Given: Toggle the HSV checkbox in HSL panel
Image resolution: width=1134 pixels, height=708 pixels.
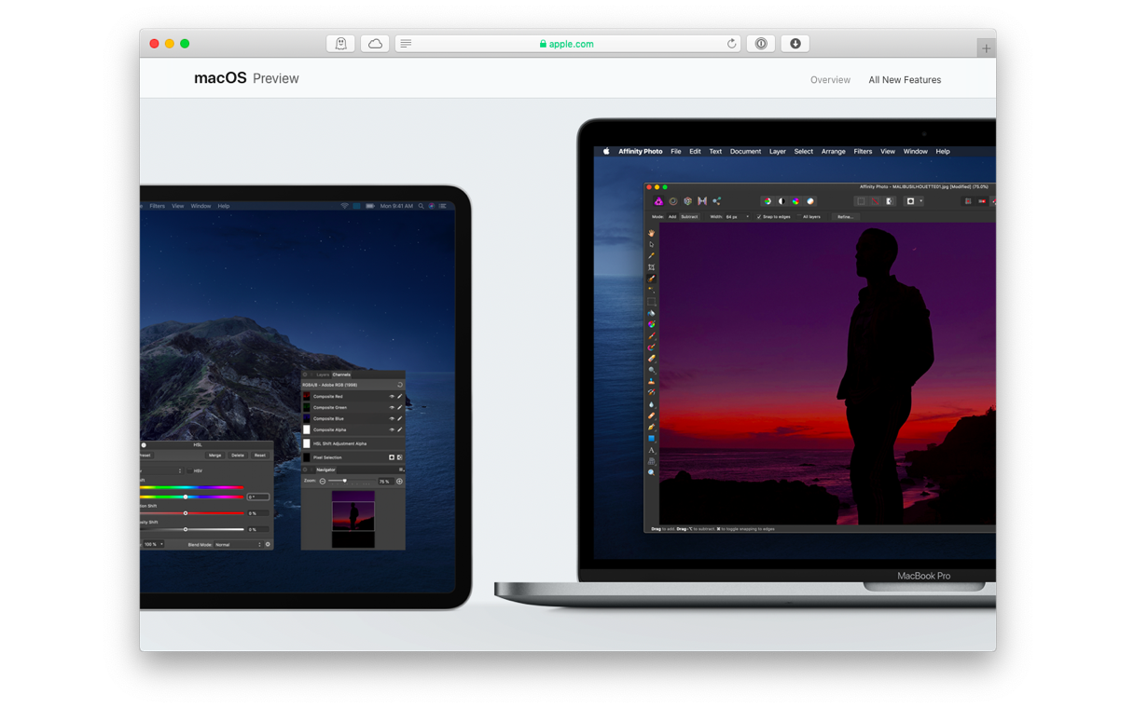Looking at the screenshot, I should (188, 471).
